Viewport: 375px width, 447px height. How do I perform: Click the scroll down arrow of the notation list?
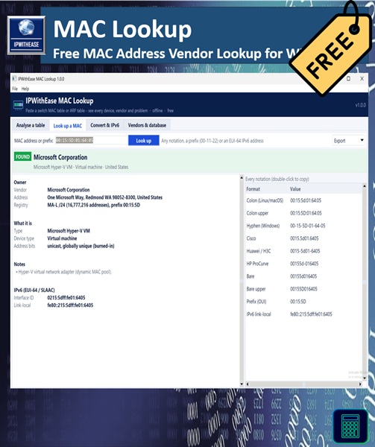click(x=364, y=378)
